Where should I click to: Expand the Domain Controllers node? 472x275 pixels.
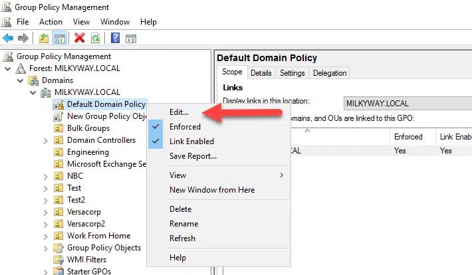45,141
